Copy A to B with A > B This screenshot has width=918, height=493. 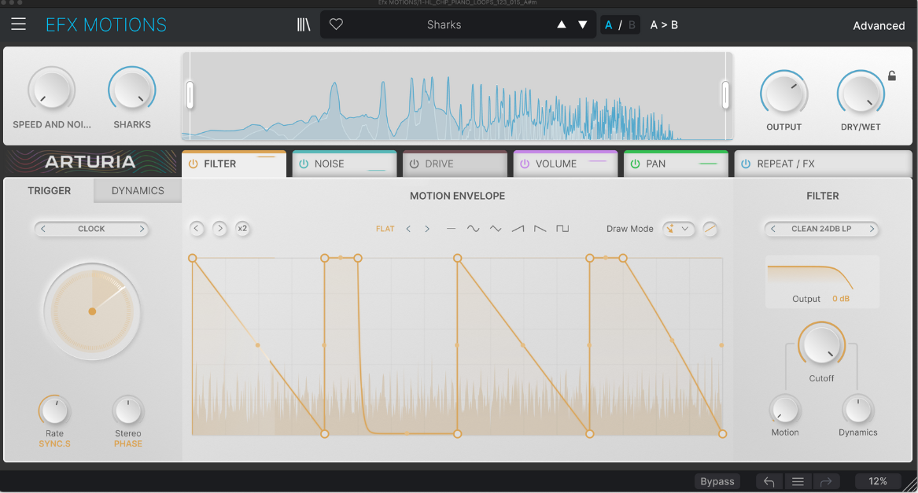664,24
